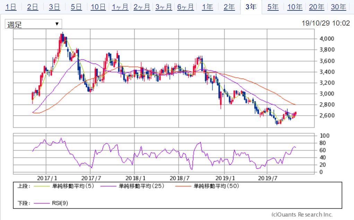Switch to the 3ヶ月 chart range
354x220 pixels.
[164, 7]
